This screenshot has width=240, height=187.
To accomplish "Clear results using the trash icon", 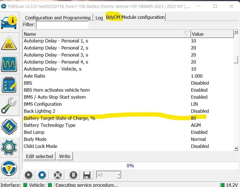I will (73, 175).
